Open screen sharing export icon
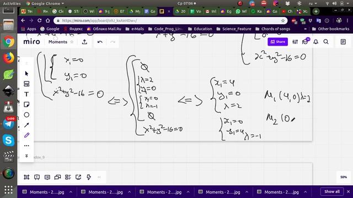353x198 pixels. 78,177
